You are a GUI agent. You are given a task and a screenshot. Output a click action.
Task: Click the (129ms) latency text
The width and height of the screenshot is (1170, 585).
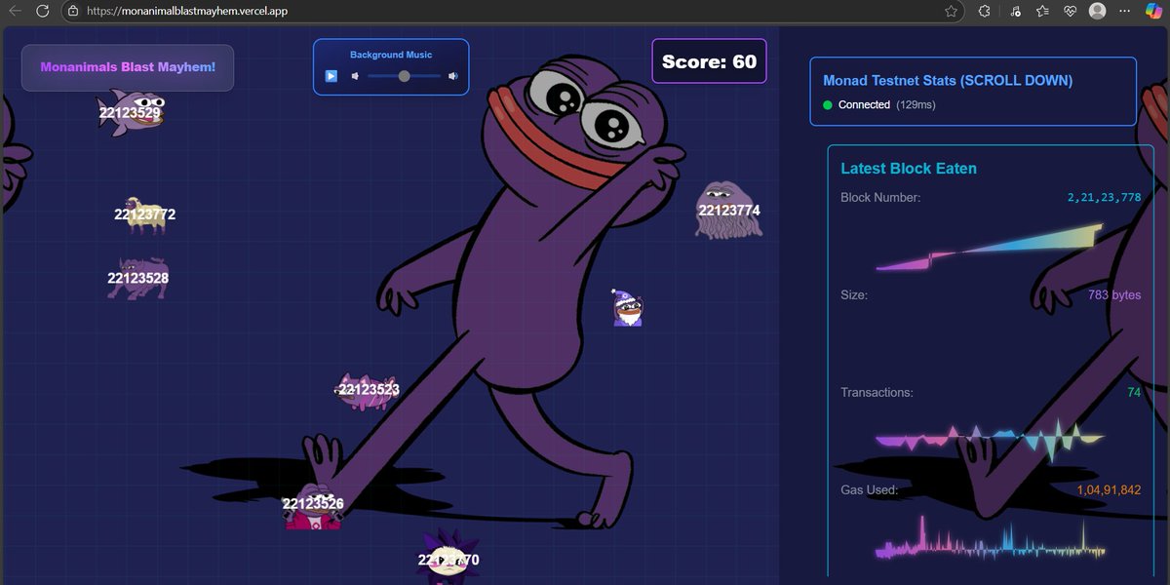916,104
